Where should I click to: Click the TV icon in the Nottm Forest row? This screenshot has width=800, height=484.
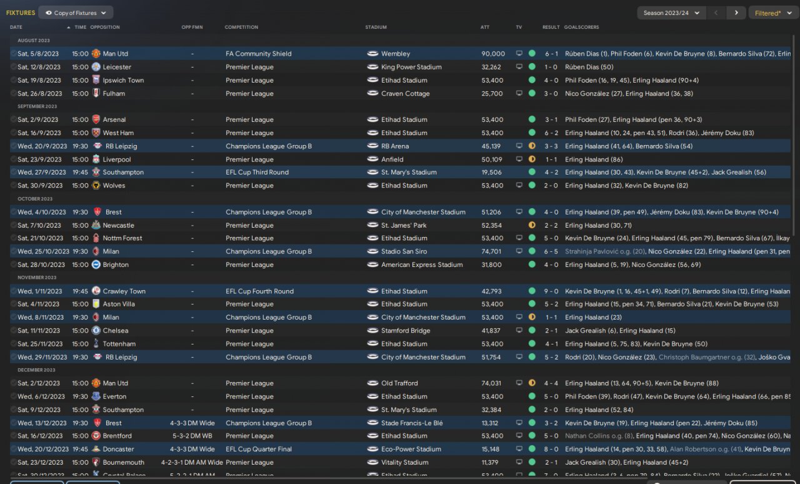point(519,238)
